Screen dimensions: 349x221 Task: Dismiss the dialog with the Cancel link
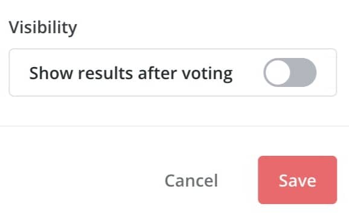(x=191, y=181)
